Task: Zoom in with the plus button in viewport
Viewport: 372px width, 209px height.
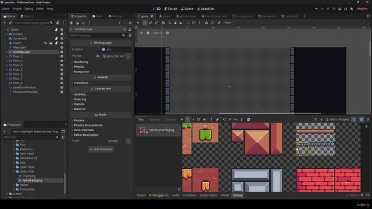Action: click(167, 33)
